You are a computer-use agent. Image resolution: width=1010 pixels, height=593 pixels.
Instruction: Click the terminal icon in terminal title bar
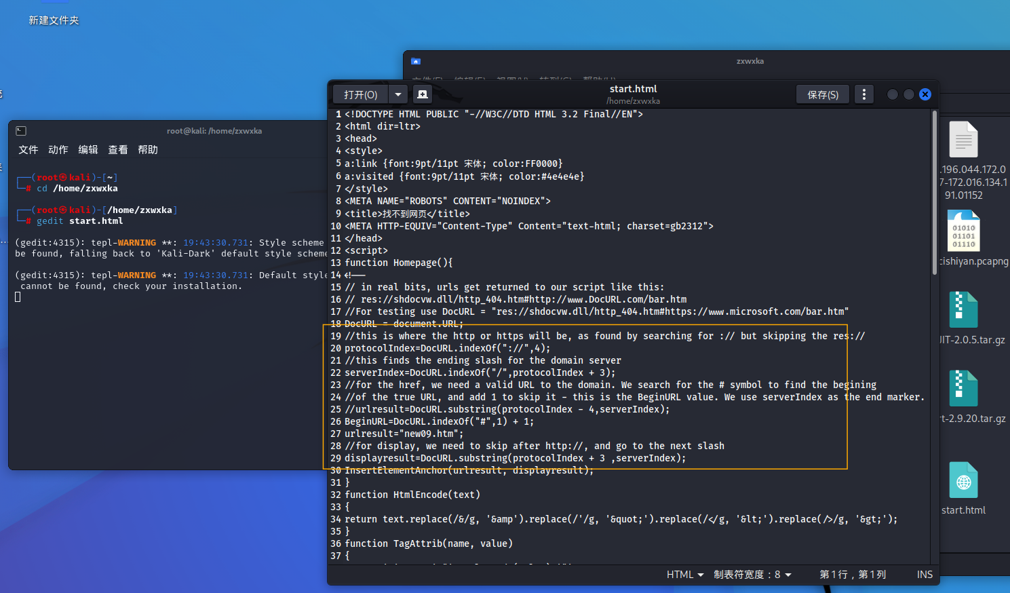coord(21,131)
